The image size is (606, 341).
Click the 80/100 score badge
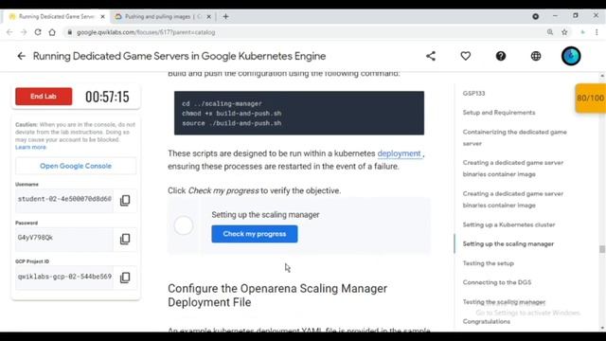point(590,99)
